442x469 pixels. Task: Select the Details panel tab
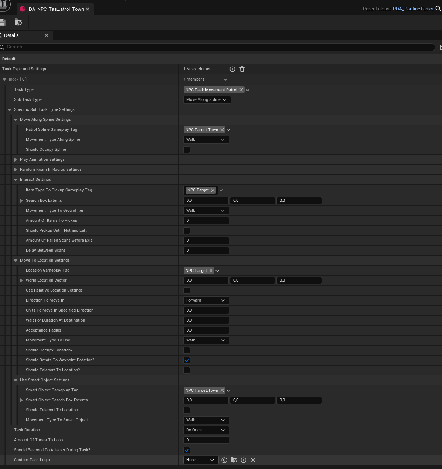coord(11,35)
